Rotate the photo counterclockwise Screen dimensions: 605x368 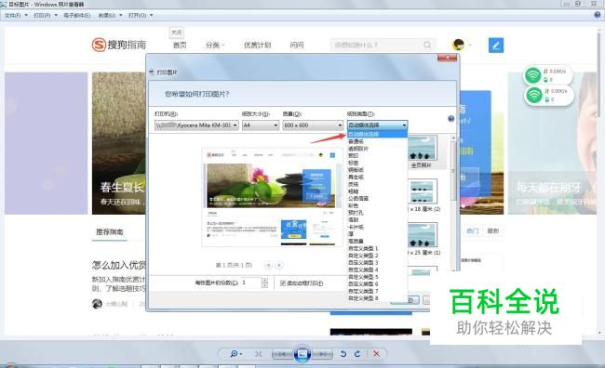coord(343,354)
